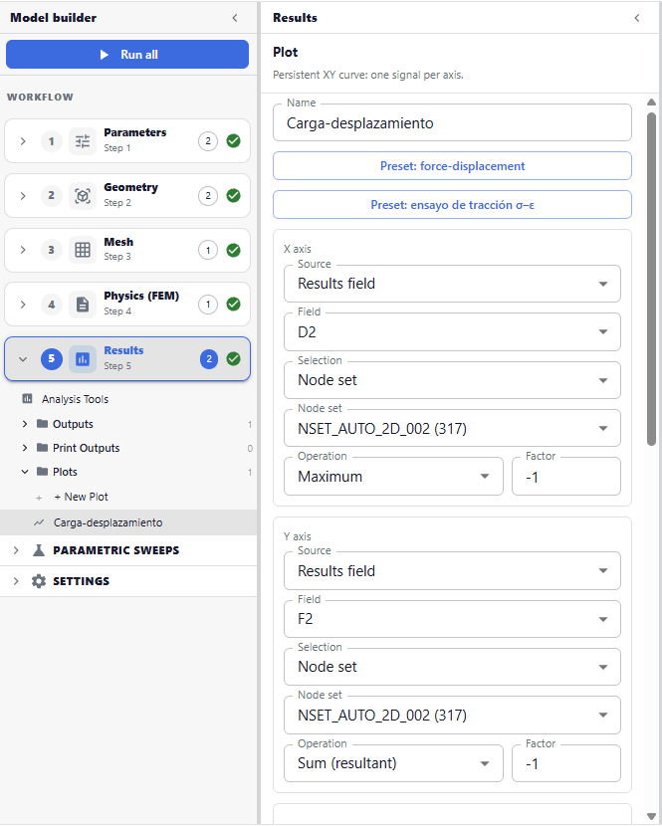
Task: Collapse the Results panel chevron
Action: pyautogui.click(x=637, y=18)
